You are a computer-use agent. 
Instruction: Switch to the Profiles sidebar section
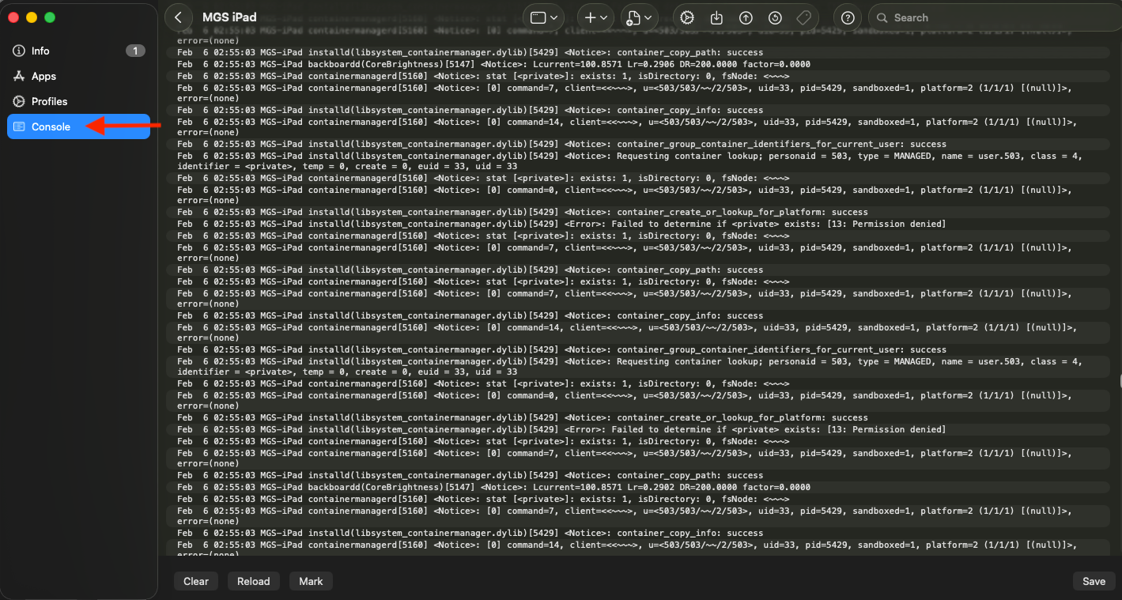pyautogui.click(x=49, y=101)
